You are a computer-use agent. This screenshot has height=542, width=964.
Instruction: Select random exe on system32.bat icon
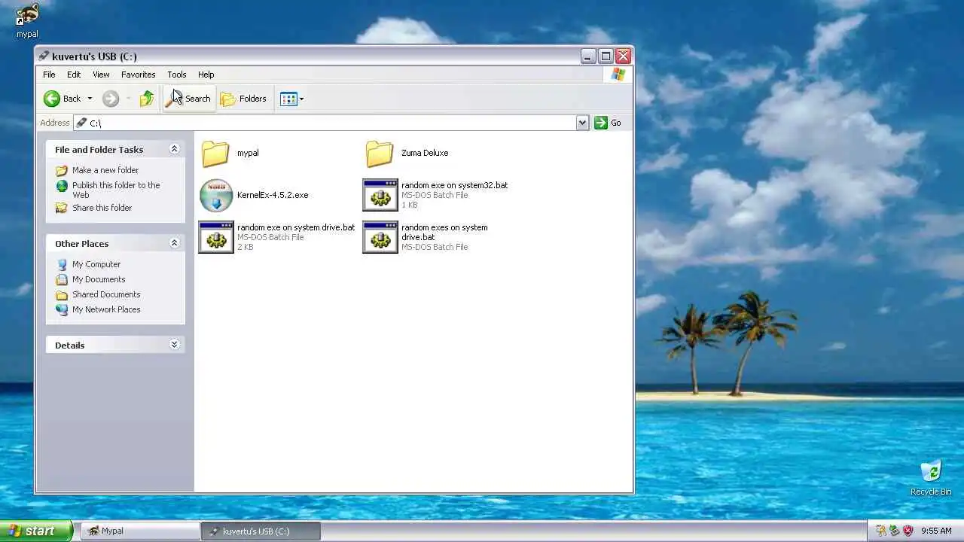(x=380, y=195)
